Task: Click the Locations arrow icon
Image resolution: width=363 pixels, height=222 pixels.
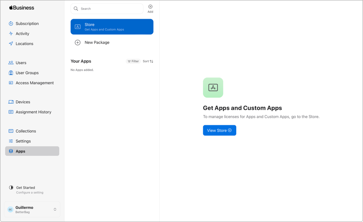Action: [x=11, y=44]
